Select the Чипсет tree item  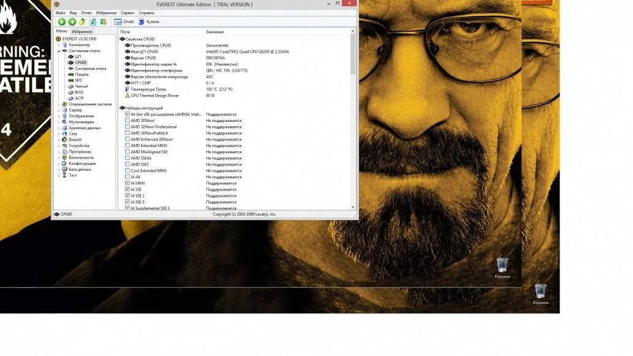(x=81, y=86)
